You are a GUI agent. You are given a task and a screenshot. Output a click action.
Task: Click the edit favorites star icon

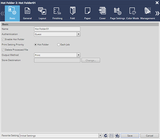[x=117, y=136]
